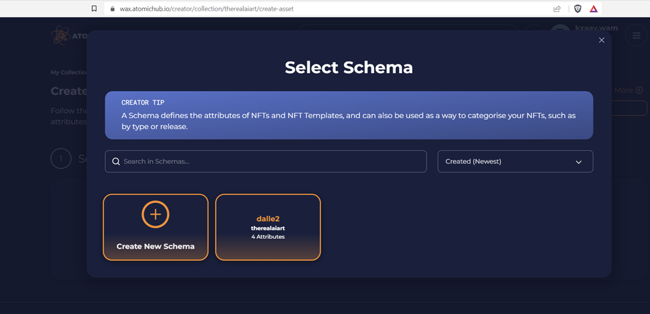
Task: Go to My Collection breadcrumb link
Action: coord(69,72)
